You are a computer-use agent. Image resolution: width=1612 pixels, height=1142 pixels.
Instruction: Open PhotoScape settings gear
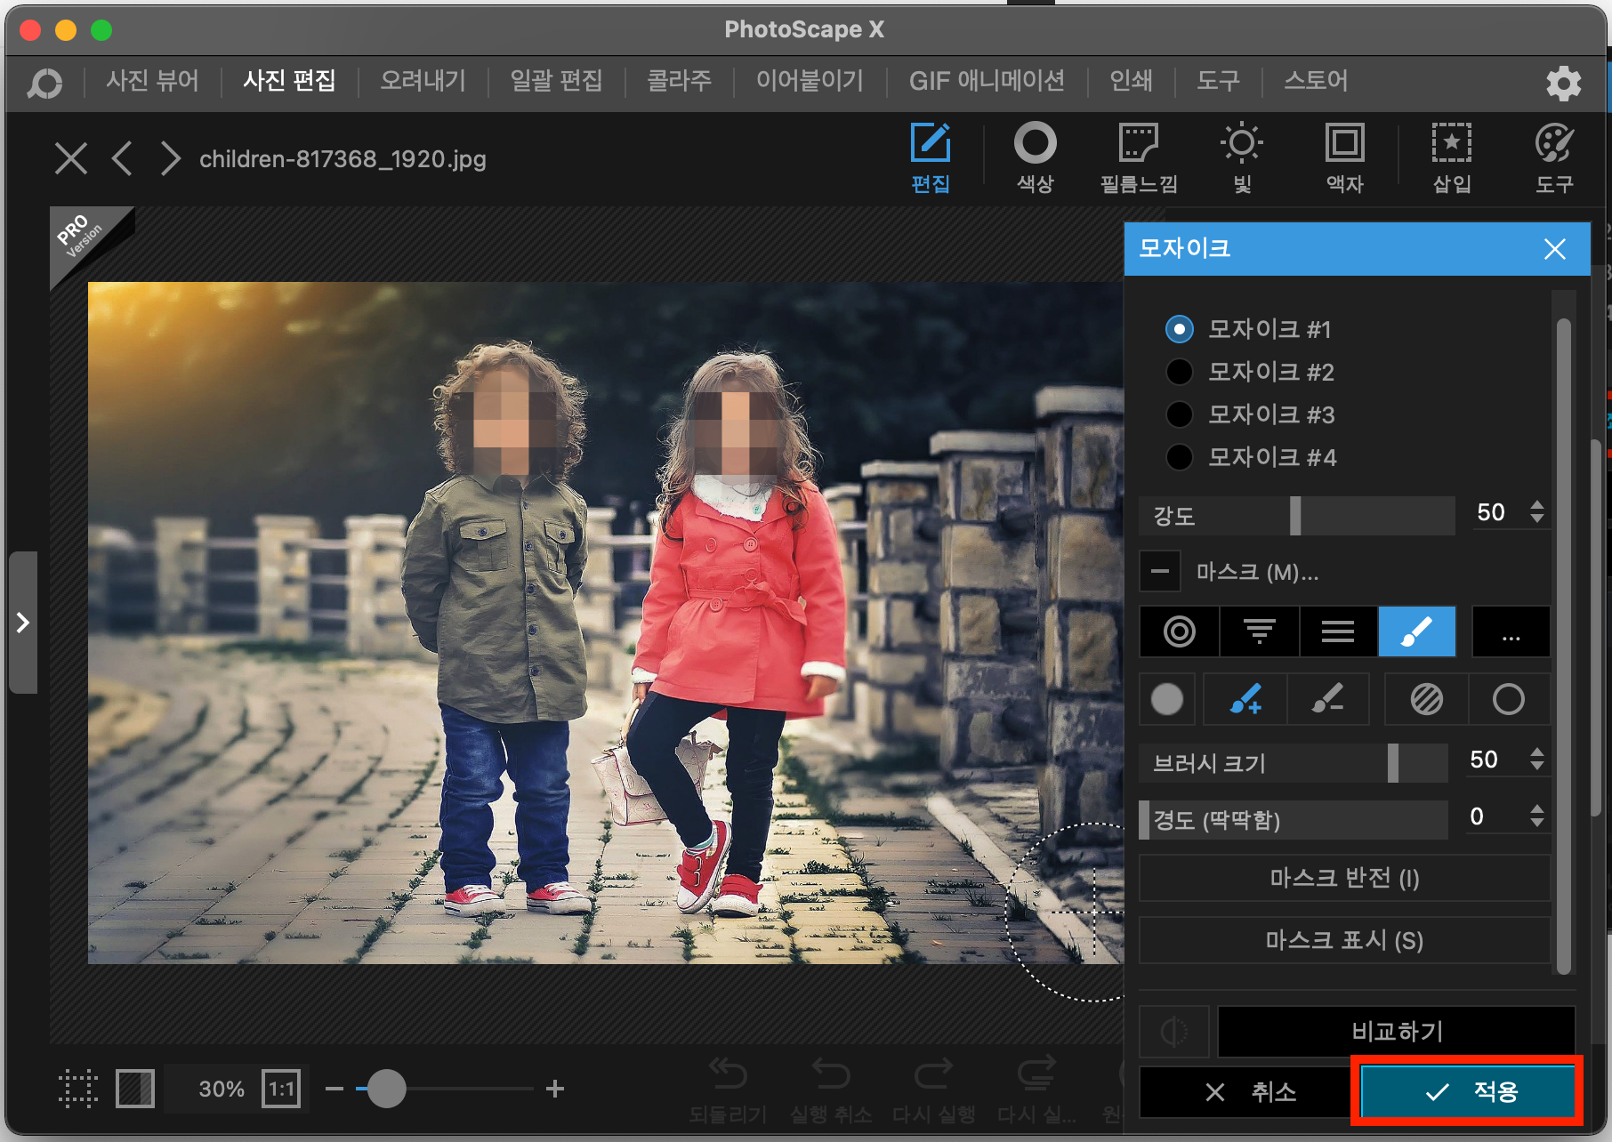pyautogui.click(x=1563, y=83)
